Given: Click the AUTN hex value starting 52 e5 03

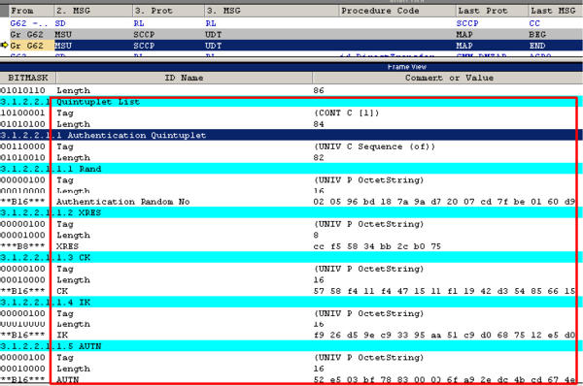Looking at the screenshot, I should coord(444,379).
